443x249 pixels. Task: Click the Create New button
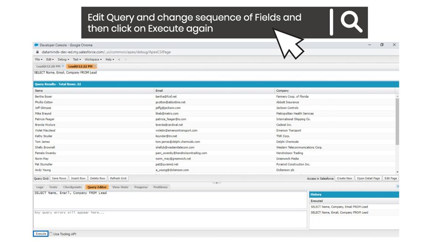coord(345,178)
